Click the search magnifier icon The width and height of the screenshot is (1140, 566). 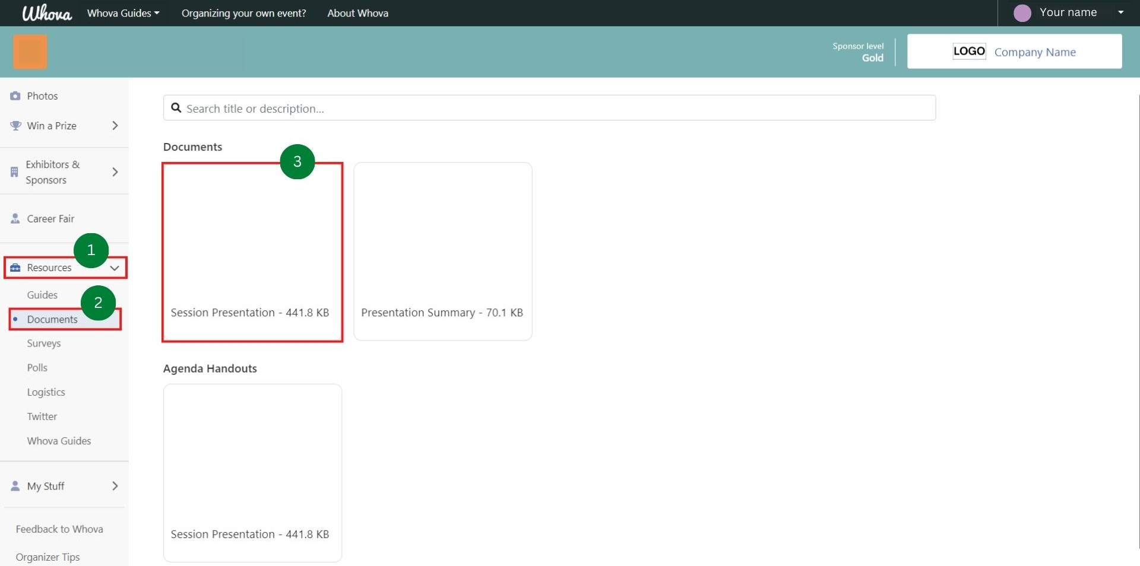176,108
